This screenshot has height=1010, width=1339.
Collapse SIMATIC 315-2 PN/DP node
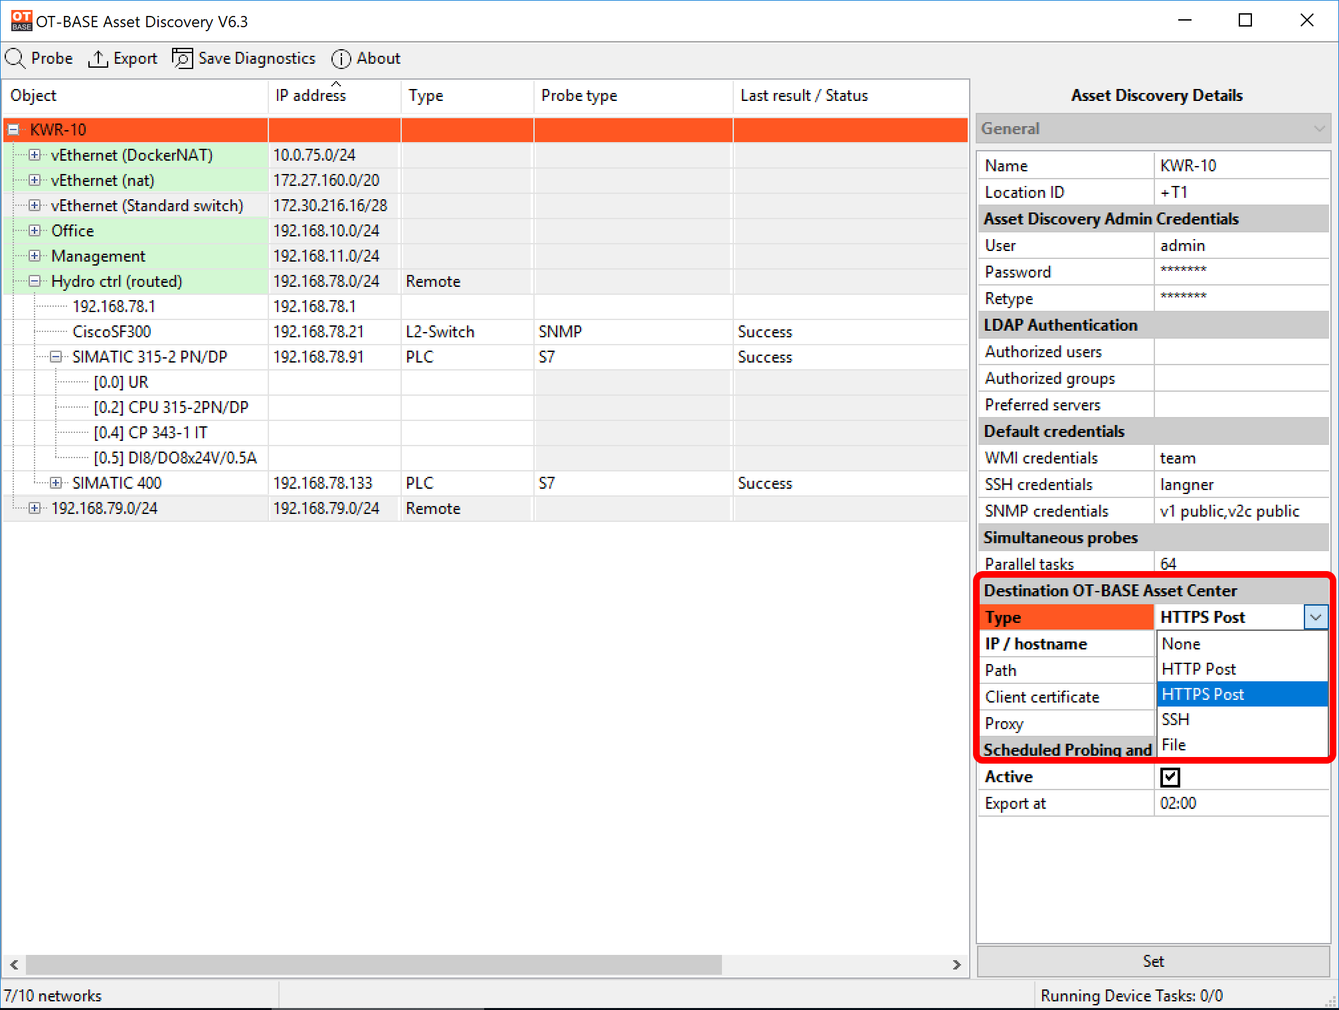coord(56,357)
